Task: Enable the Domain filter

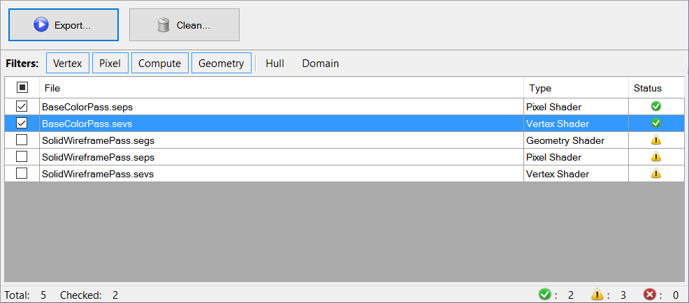Action: pyautogui.click(x=320, y=64)
